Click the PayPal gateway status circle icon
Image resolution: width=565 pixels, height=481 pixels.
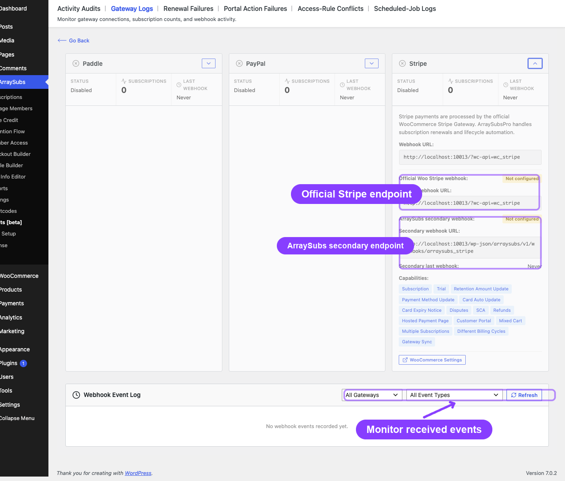point(239,63)
